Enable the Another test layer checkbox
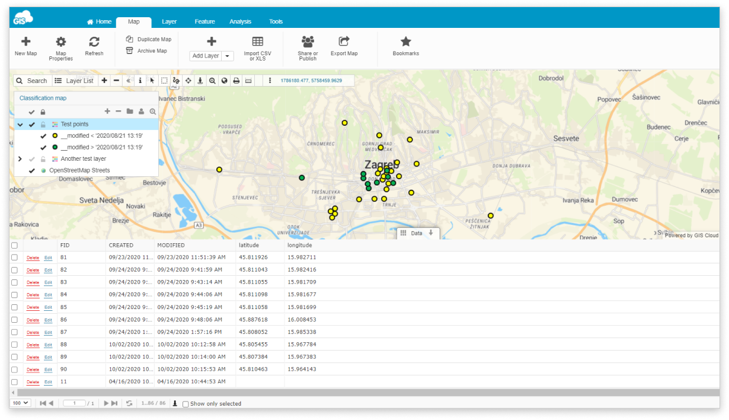 [31, 158]
